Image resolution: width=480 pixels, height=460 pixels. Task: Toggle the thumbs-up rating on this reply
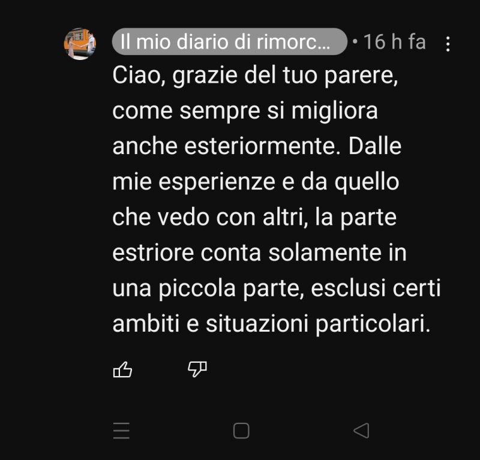coord(123,369)
